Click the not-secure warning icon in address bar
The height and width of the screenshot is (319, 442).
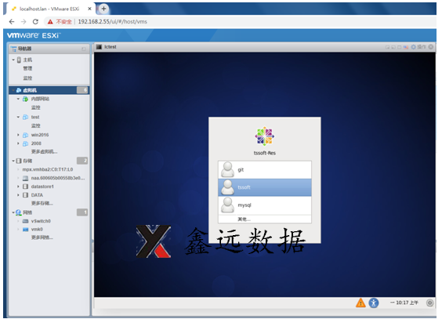coord(50,22)
